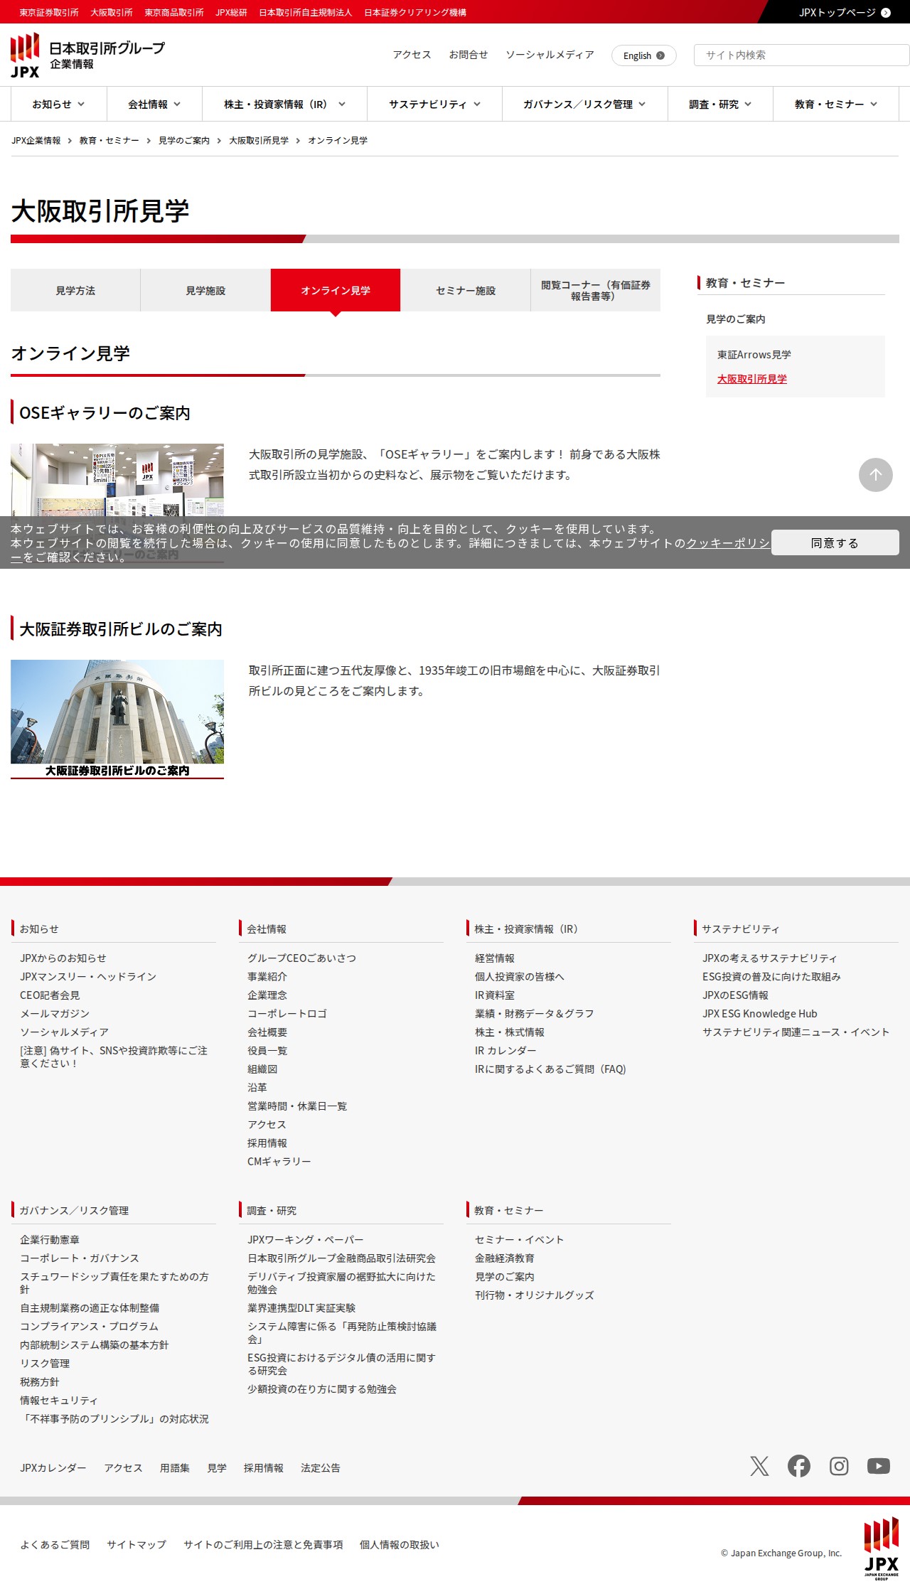Click the footer JPX logo

[882, 1548]
